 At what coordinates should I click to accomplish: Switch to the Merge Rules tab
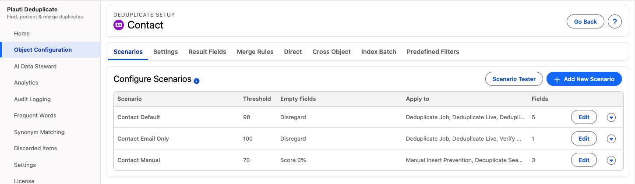(255, 52)
